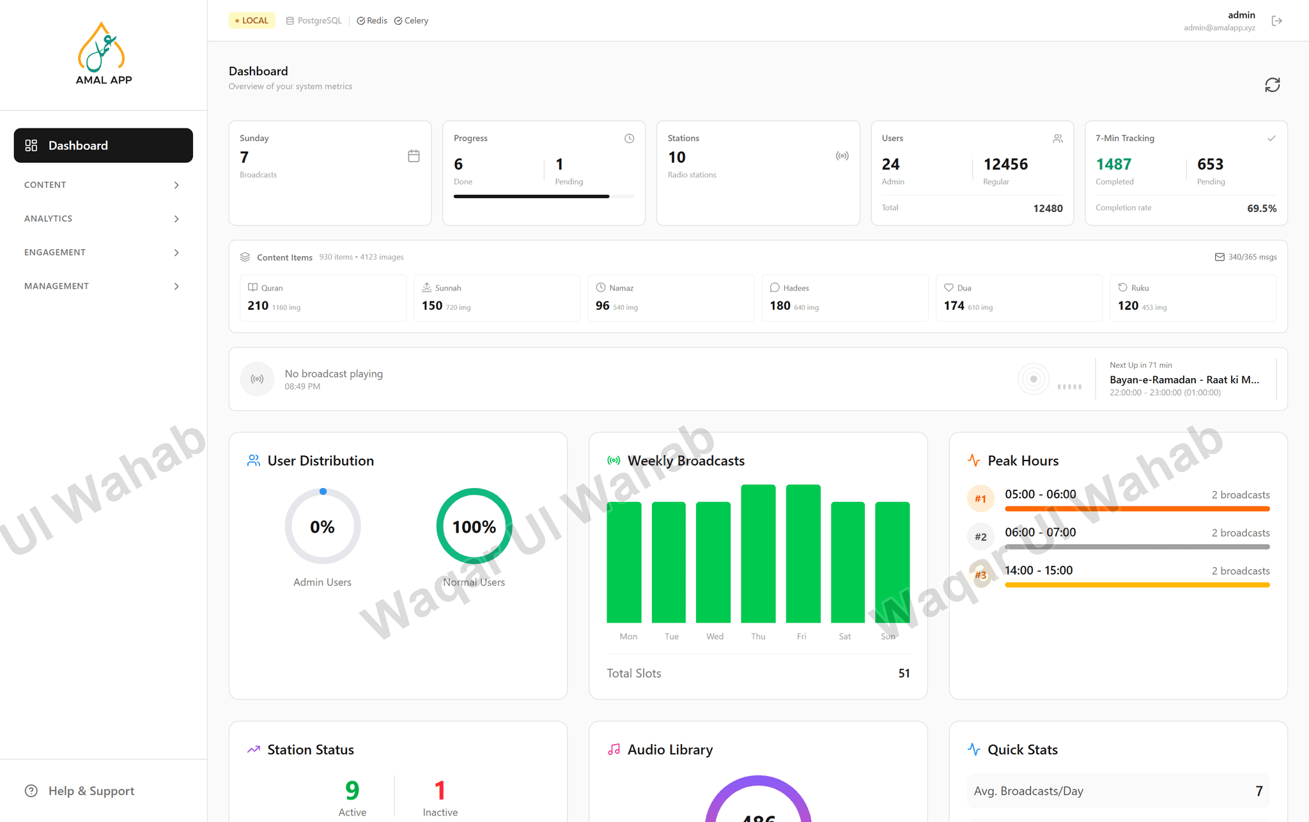Click the clock icon in Progress card

click(629, 139)
